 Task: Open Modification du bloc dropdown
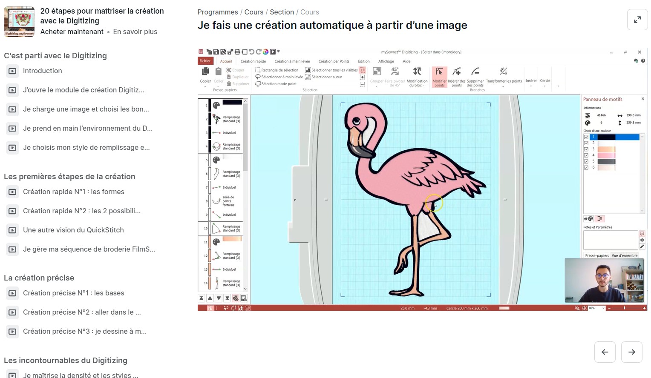(x=417, y=83)
